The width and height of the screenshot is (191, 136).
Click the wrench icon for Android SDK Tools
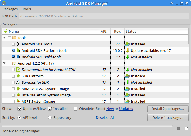pos(18,44)
